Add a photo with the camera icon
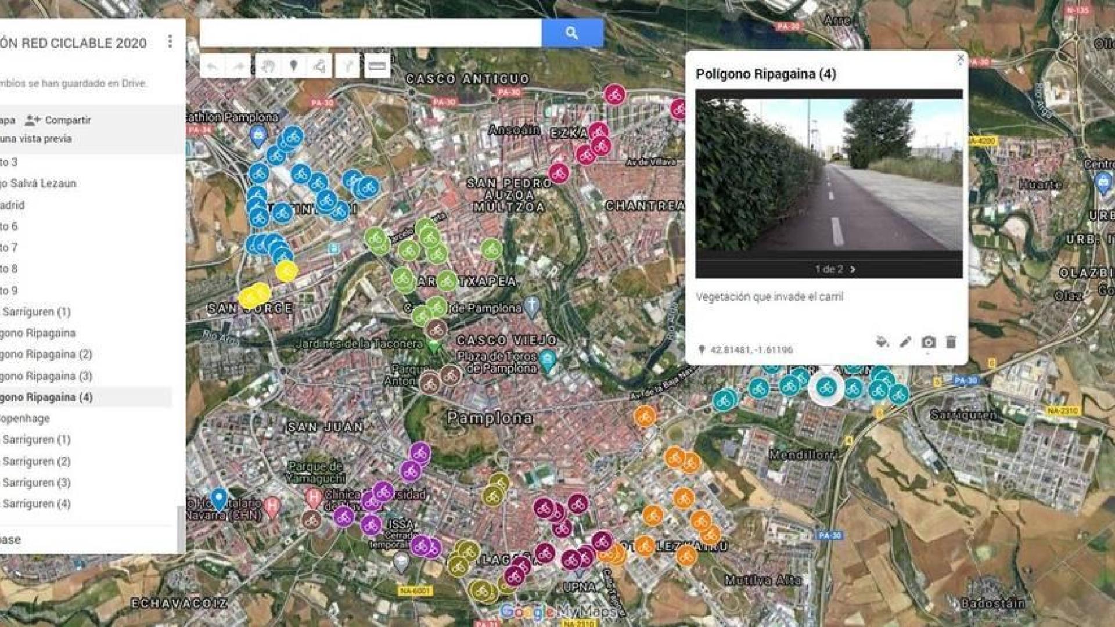Viewport: 1115px width, 627px height. [929, 343]
